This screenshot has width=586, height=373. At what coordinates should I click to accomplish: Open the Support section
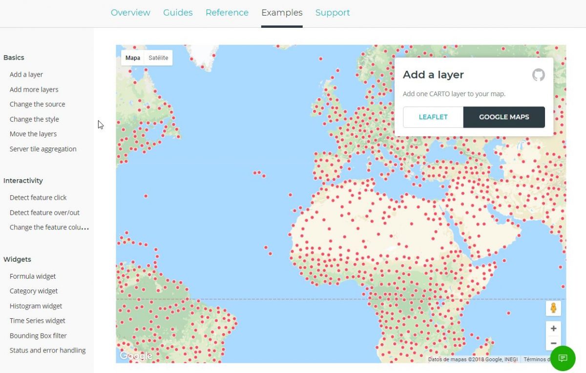pyautogui.click(x=333, y=12)
